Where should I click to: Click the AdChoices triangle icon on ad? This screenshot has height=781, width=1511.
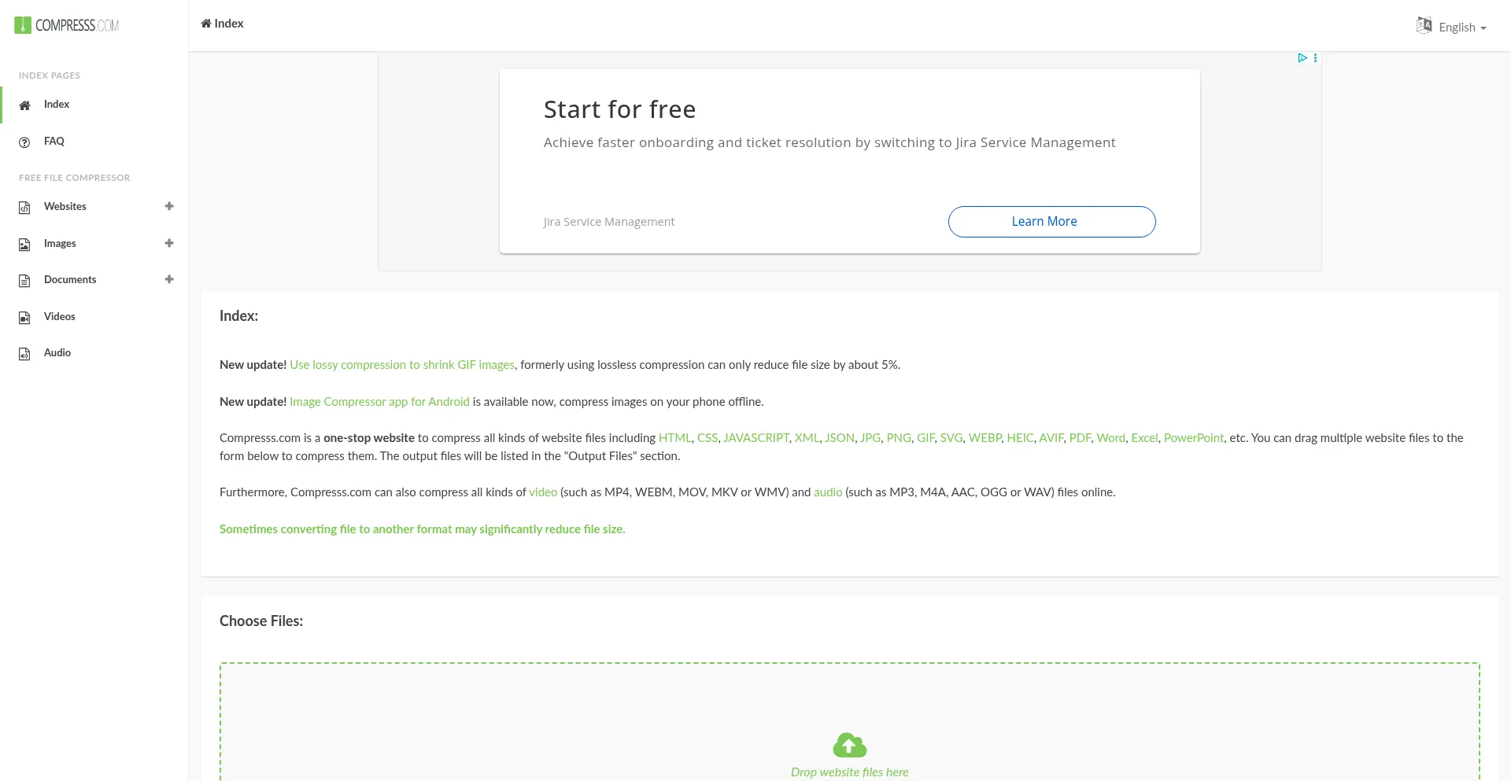(1302, 58)
